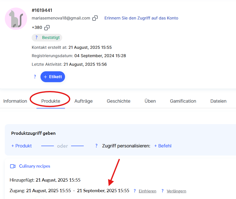The image size is (236, 199).
Task: Click the Hinzugefügt date line
Action: [x=45, y=180]
